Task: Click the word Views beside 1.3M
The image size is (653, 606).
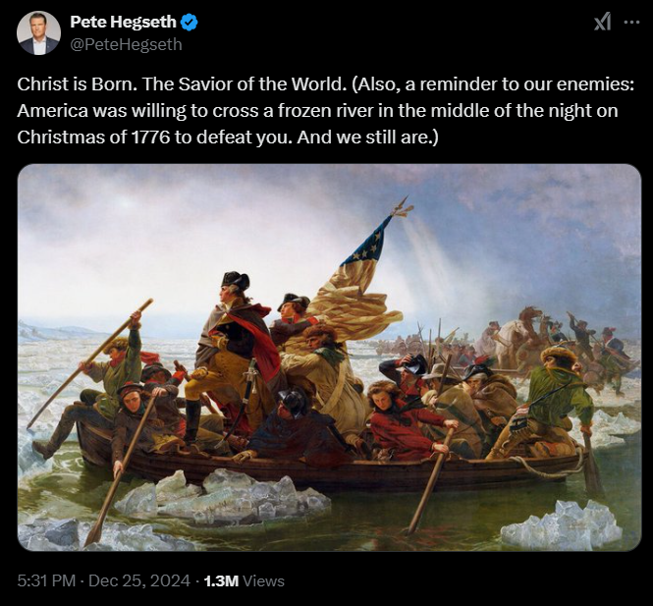Action: [263, 580]
